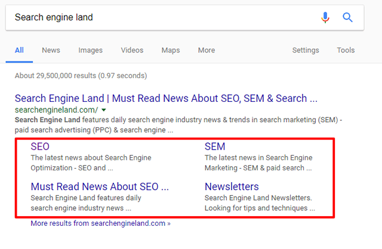This screenshot has height=249, width=382.
Task: Go to the Newsletters sitelink
Action: pyautogui.click(x=232, y=186)
